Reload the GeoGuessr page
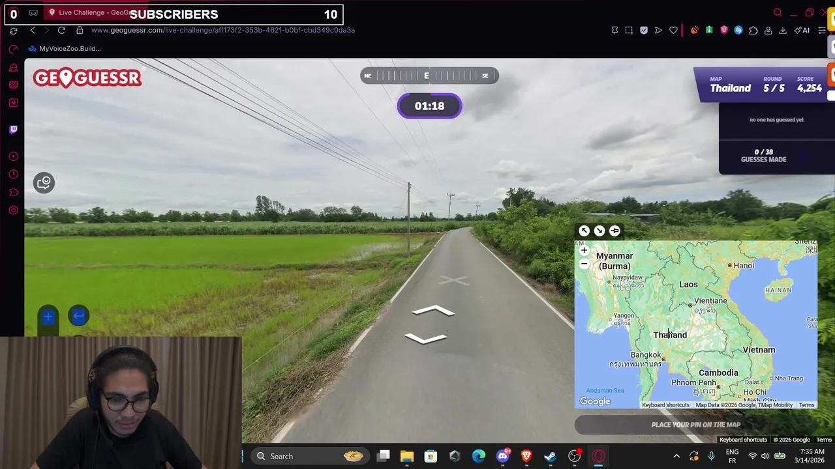Image resolution: width=835 pixels, height=469 pixels. point(61,30)
